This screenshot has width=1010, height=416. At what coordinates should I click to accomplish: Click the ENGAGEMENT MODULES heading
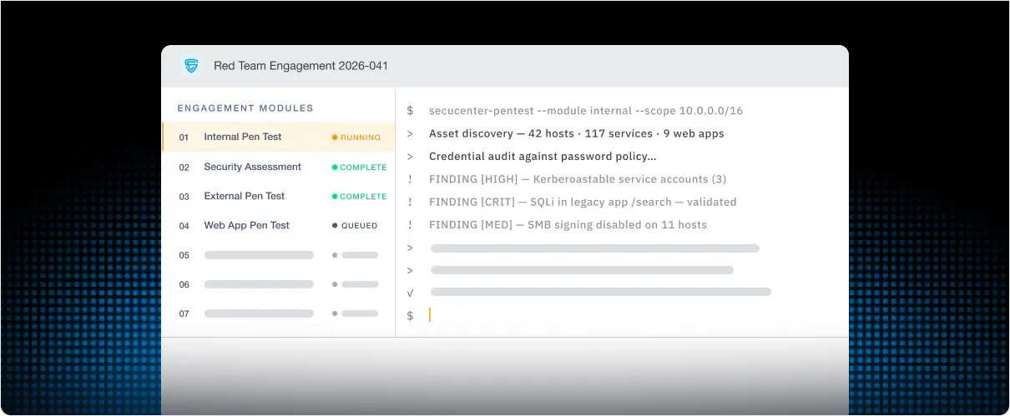(245, 108)
